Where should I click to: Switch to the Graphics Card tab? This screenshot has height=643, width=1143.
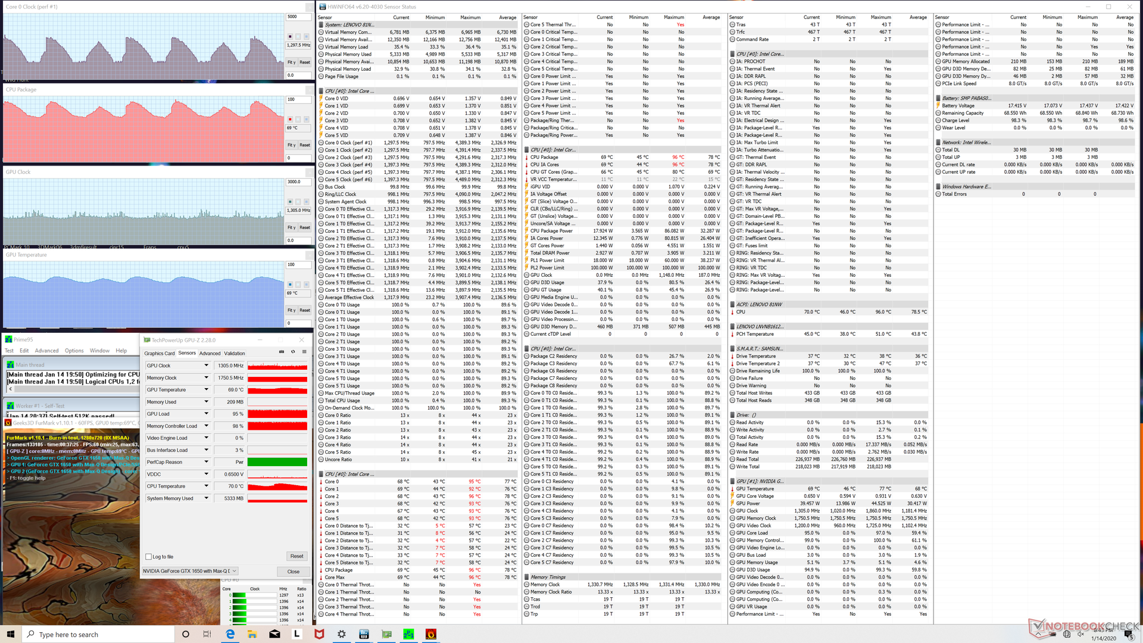(160, 353)
